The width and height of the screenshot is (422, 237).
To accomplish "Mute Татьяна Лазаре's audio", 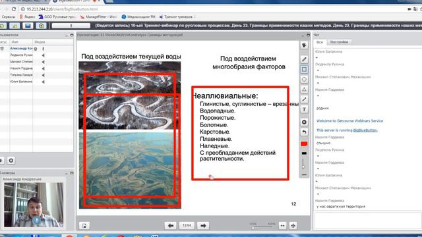I will (43, 75).
